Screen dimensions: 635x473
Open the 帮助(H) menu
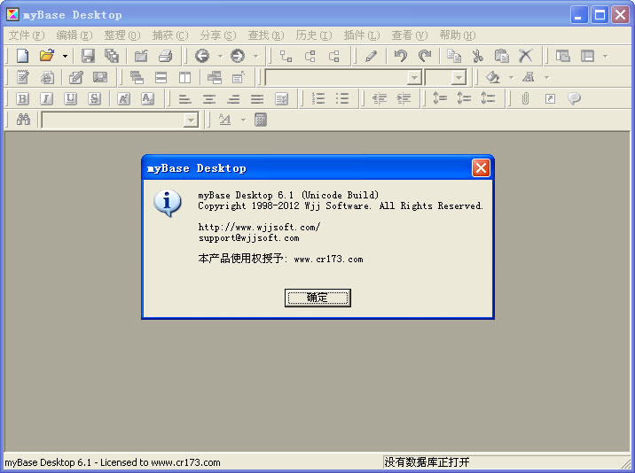[458, 35]
